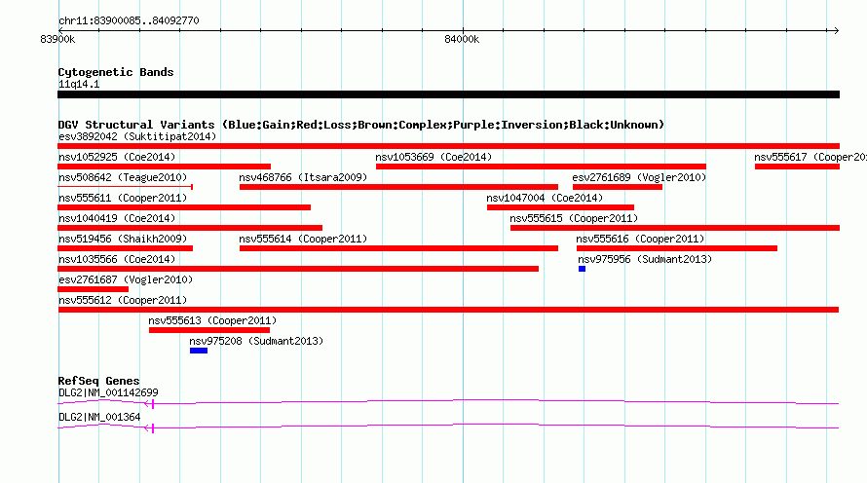Select the nsv508642 (Teague2010) variant label
The width and height of the screenshot is (867, 483).
123,177
